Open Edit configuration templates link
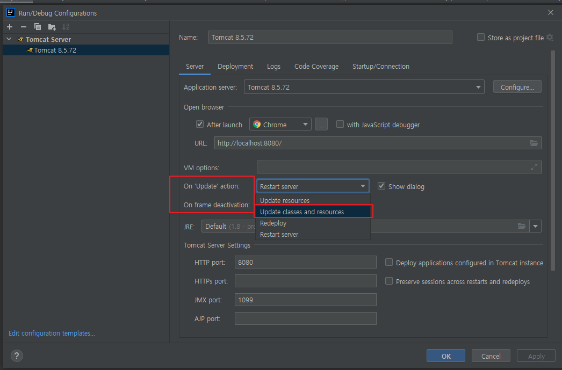 [x=52, y=333]
